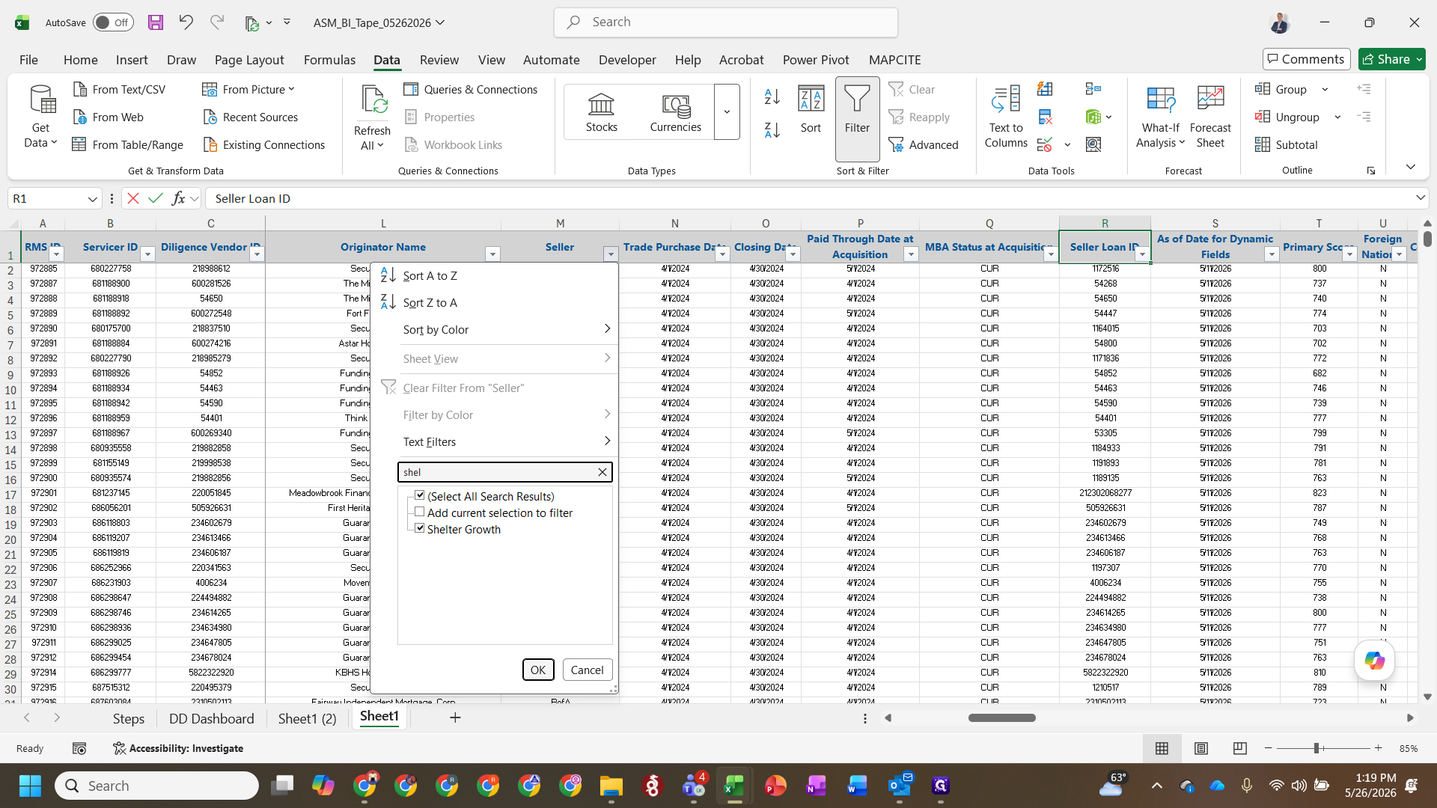The width and height of the screenshot is (1437, 808).
Task: Open Get Data menu icon
Action: 41,114
